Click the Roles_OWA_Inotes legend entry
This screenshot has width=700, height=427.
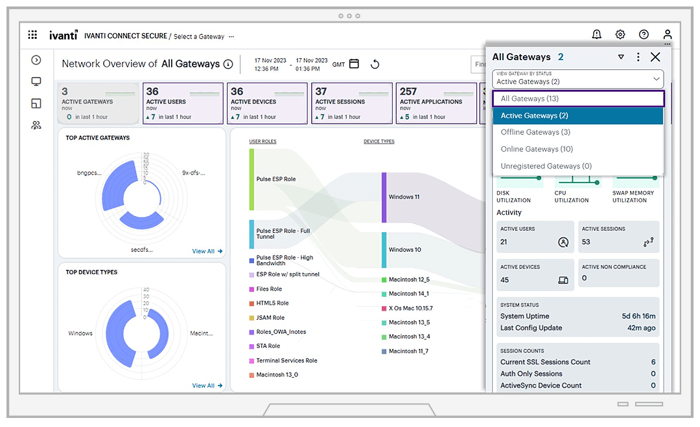click(277, 332)
